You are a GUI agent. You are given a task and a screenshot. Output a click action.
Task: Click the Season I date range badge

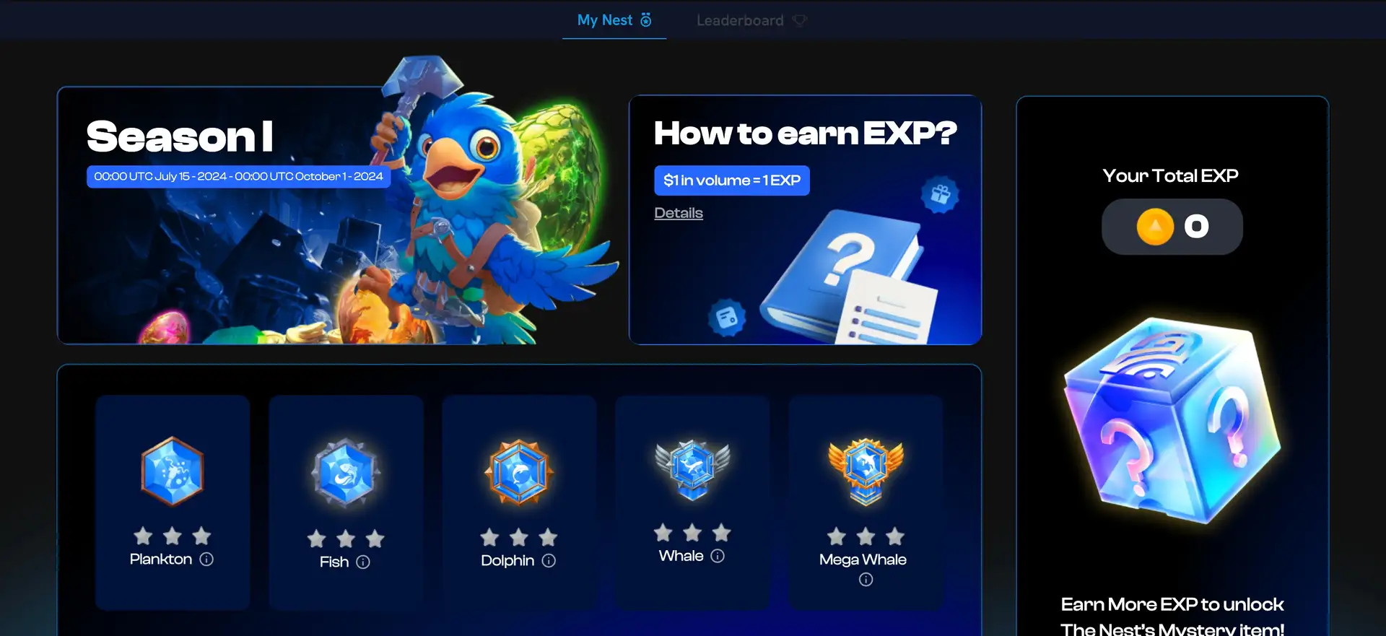pos(238,177)
